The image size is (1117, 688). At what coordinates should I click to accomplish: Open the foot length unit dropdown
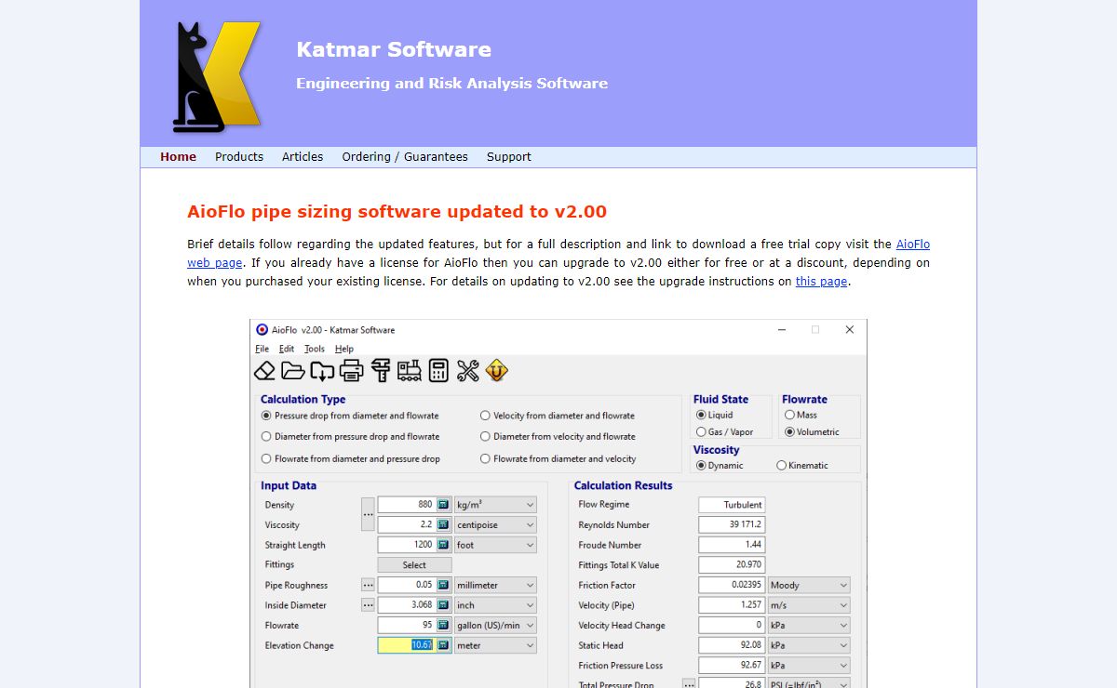pyautogui.click(x=495, y=545)
